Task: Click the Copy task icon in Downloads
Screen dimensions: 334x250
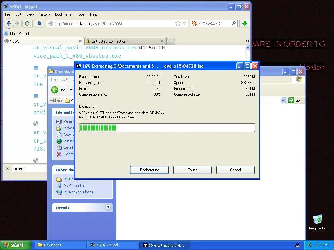Action: [x=59, y=134]
